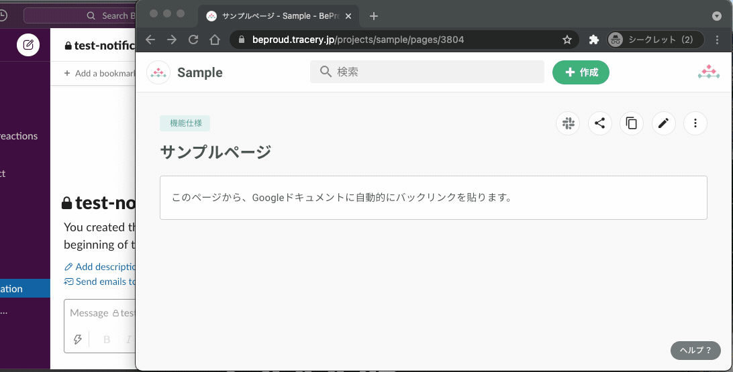This screenshot has height=372, width=733.
Task: Open Slack shortcuts lightning icon
Action: [x=78, y=339]
